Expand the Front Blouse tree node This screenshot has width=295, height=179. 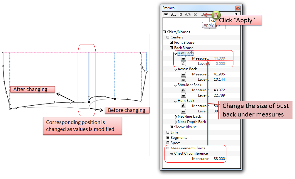[172, 43]
